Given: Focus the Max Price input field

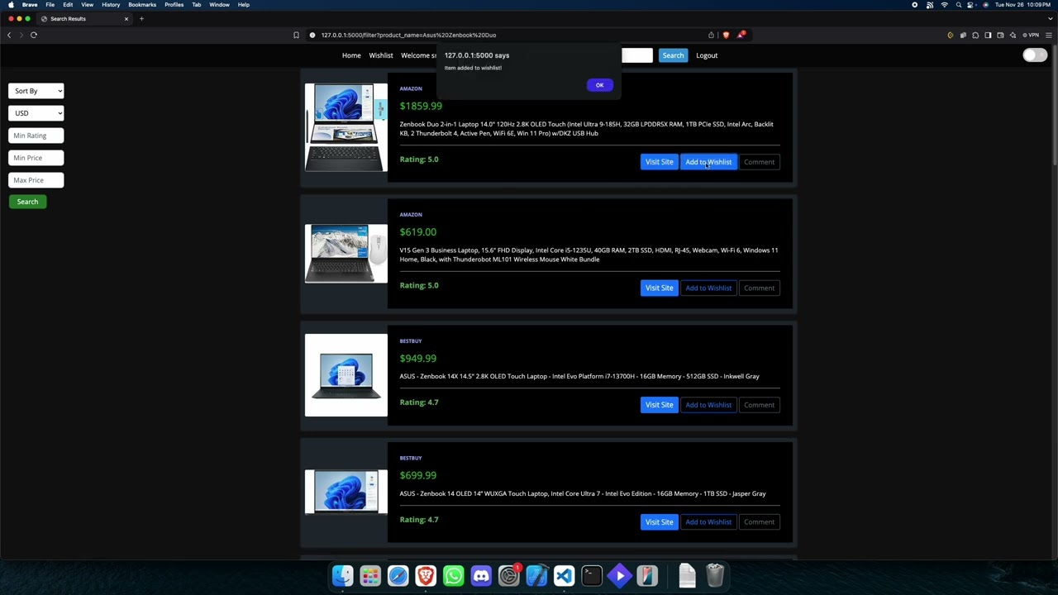Looking at the screenshot, I should pos(36,180).
